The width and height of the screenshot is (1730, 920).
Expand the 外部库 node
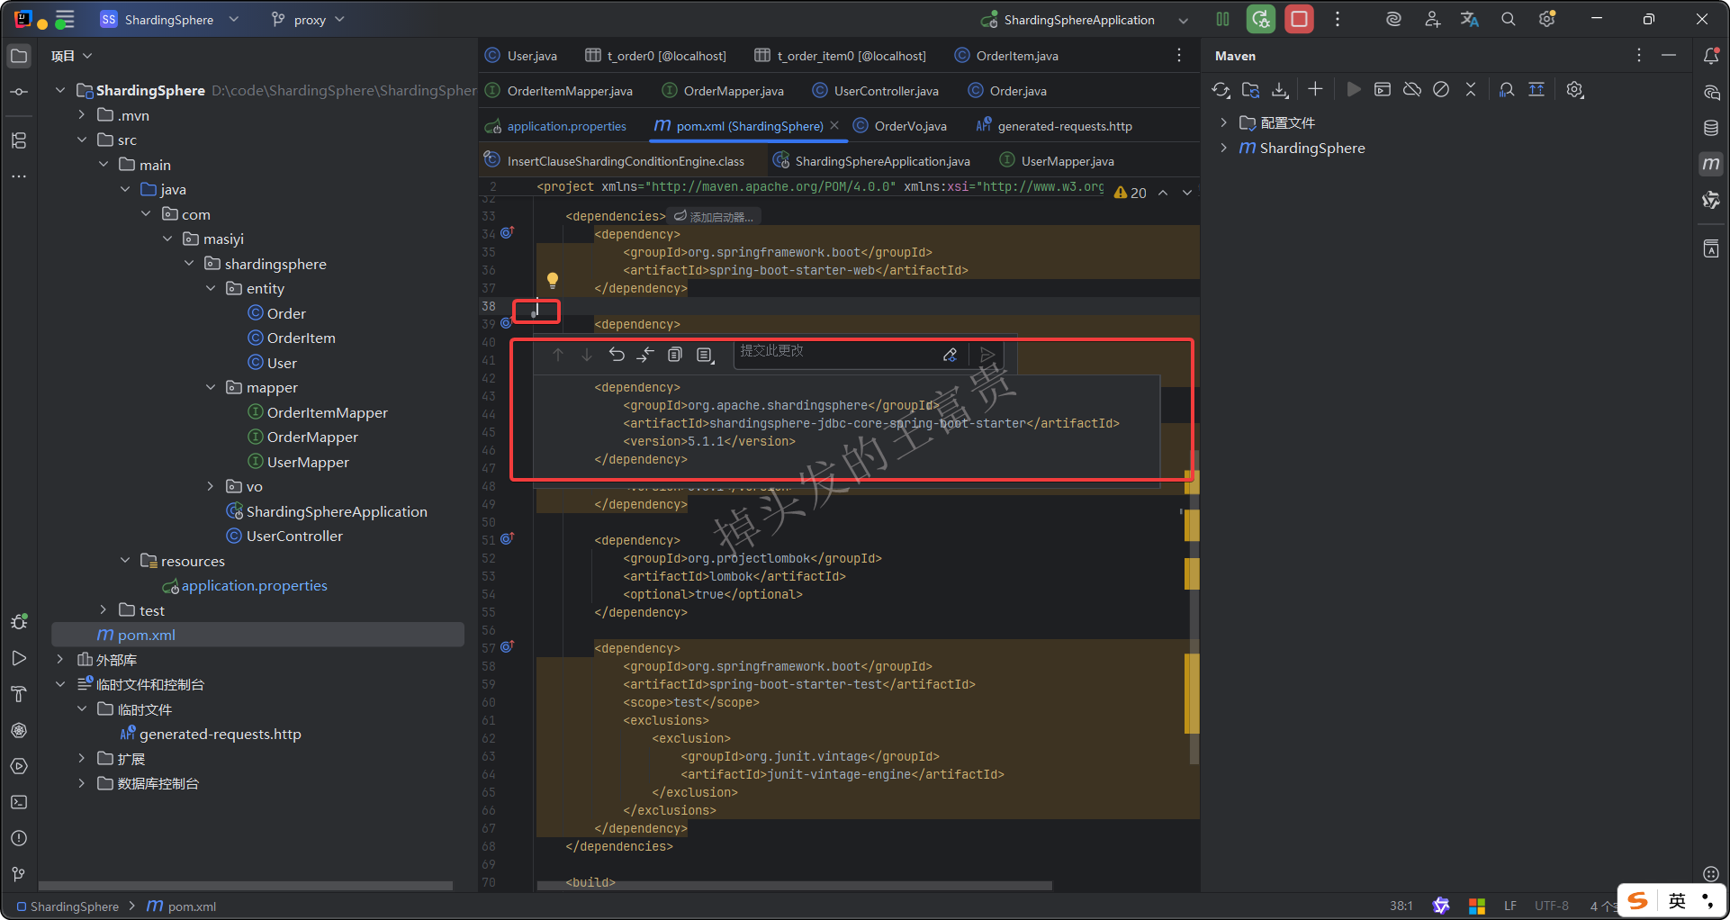point(59,660)
